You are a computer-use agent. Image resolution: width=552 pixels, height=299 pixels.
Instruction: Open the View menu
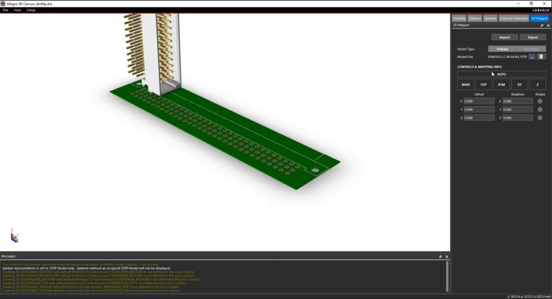(17, 10)
